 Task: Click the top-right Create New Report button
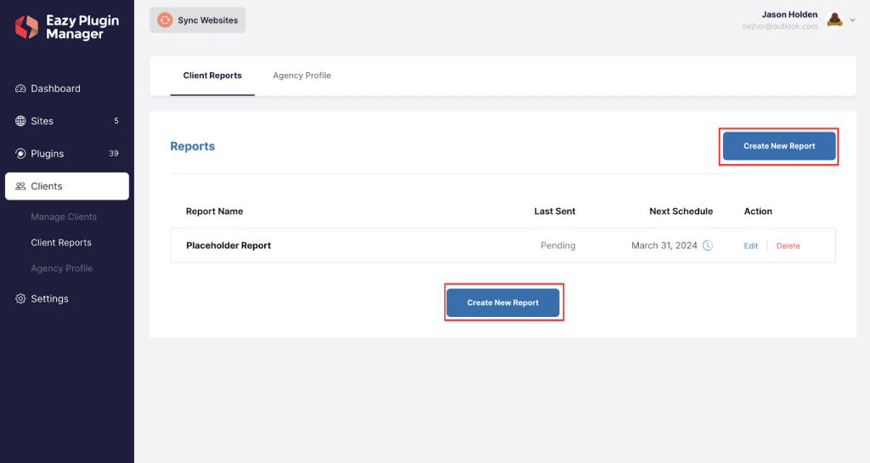point(779,146)
